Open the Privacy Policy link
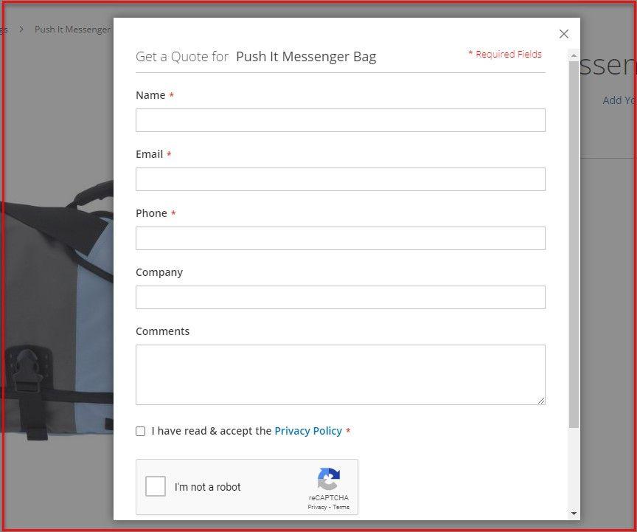 [308, 431]
